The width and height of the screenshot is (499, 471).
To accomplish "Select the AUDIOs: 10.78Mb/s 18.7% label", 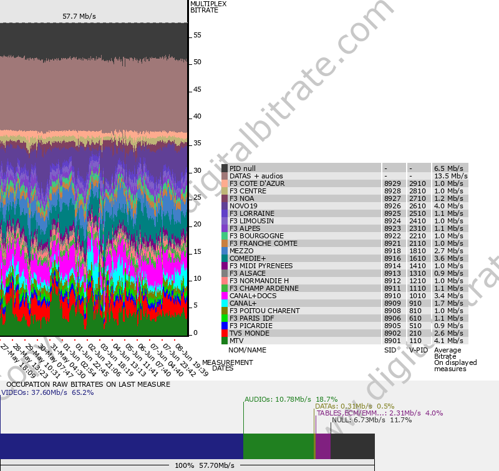I will point(291,399).
